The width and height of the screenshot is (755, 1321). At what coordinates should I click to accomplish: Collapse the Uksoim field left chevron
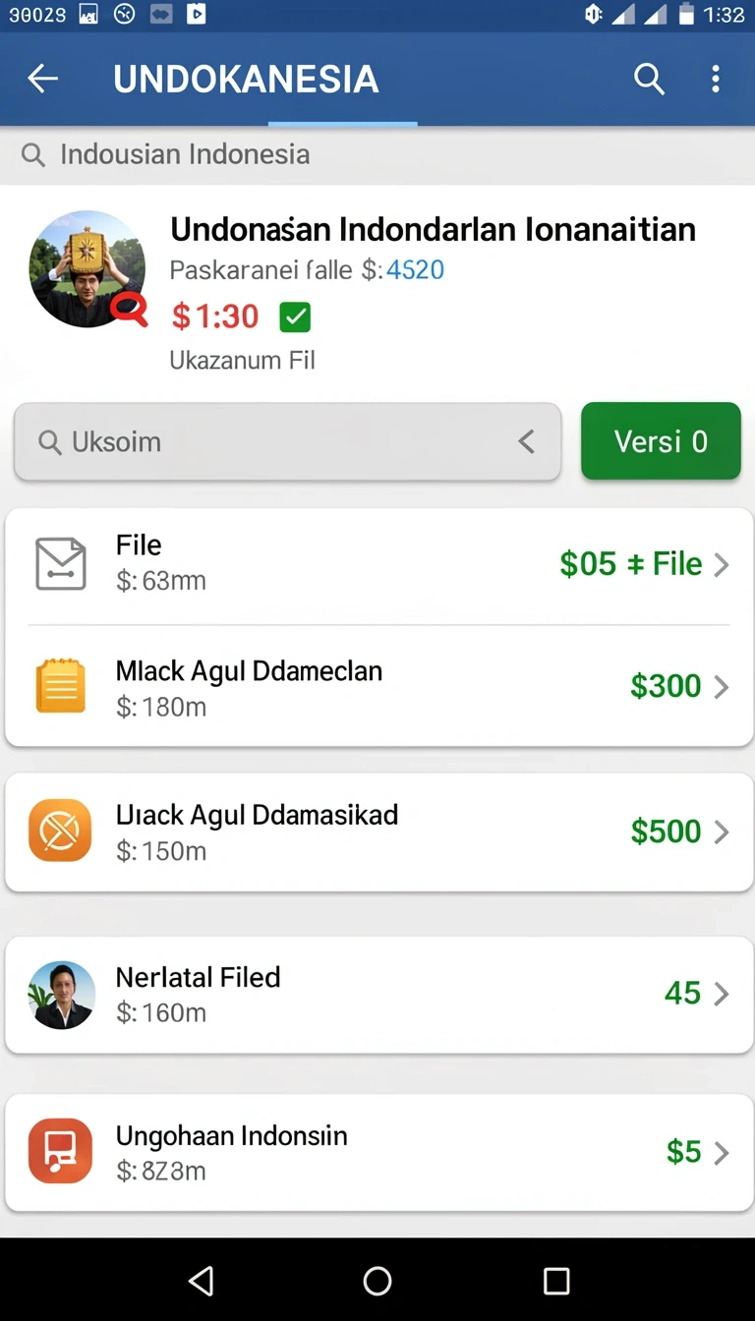[527, 441]
